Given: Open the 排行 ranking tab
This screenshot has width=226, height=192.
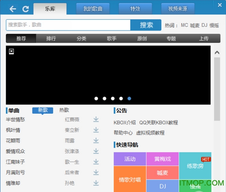Looking at the screenshot, I should [51, 39].
